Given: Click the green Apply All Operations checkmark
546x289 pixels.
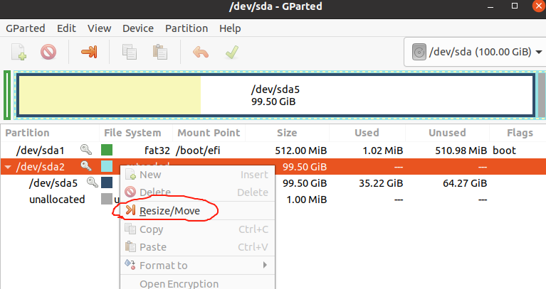Looking at the screenshot, I should (232, 52).
